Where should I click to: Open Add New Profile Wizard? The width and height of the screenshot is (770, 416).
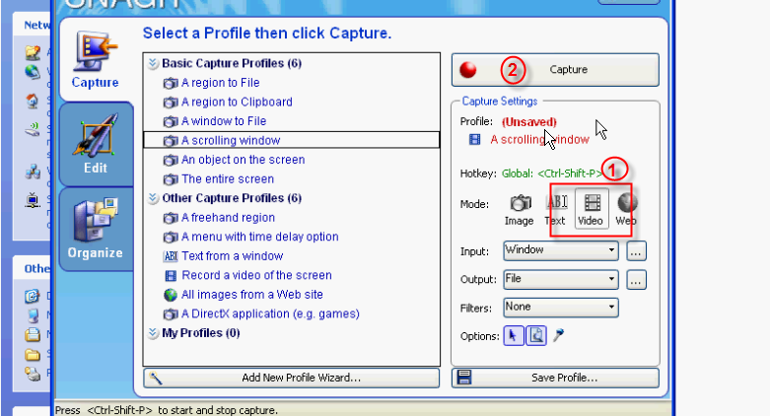coord(291,378)
